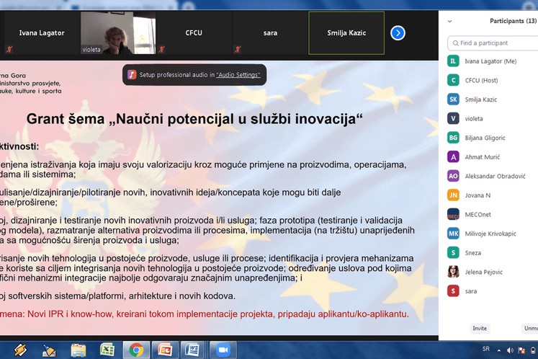Select participant name Biljana Gligoric
Screen dimensions: 538x359
[485, 138]
